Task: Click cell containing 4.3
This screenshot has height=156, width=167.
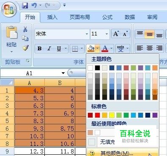Action: [30, 90]
